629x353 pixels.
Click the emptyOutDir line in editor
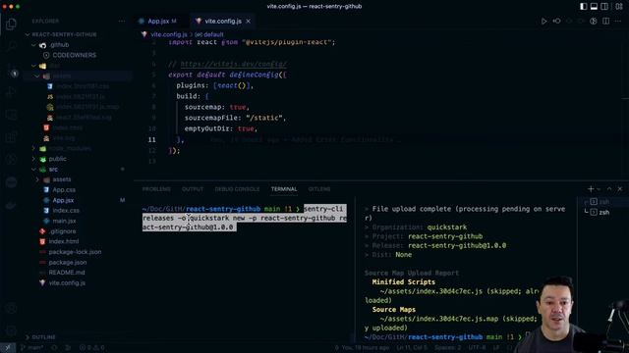pos(220,128)
